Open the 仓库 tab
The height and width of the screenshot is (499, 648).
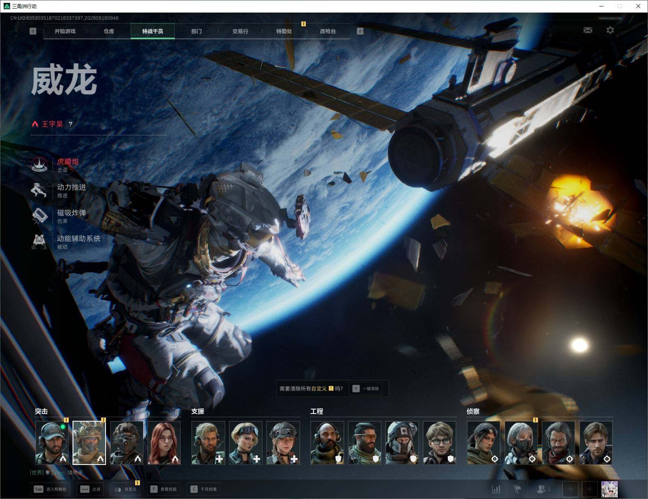(x=109, y=31)
